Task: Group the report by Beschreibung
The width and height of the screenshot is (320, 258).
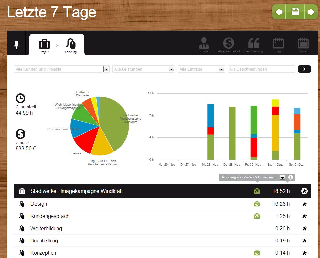Action: [254, 45]
